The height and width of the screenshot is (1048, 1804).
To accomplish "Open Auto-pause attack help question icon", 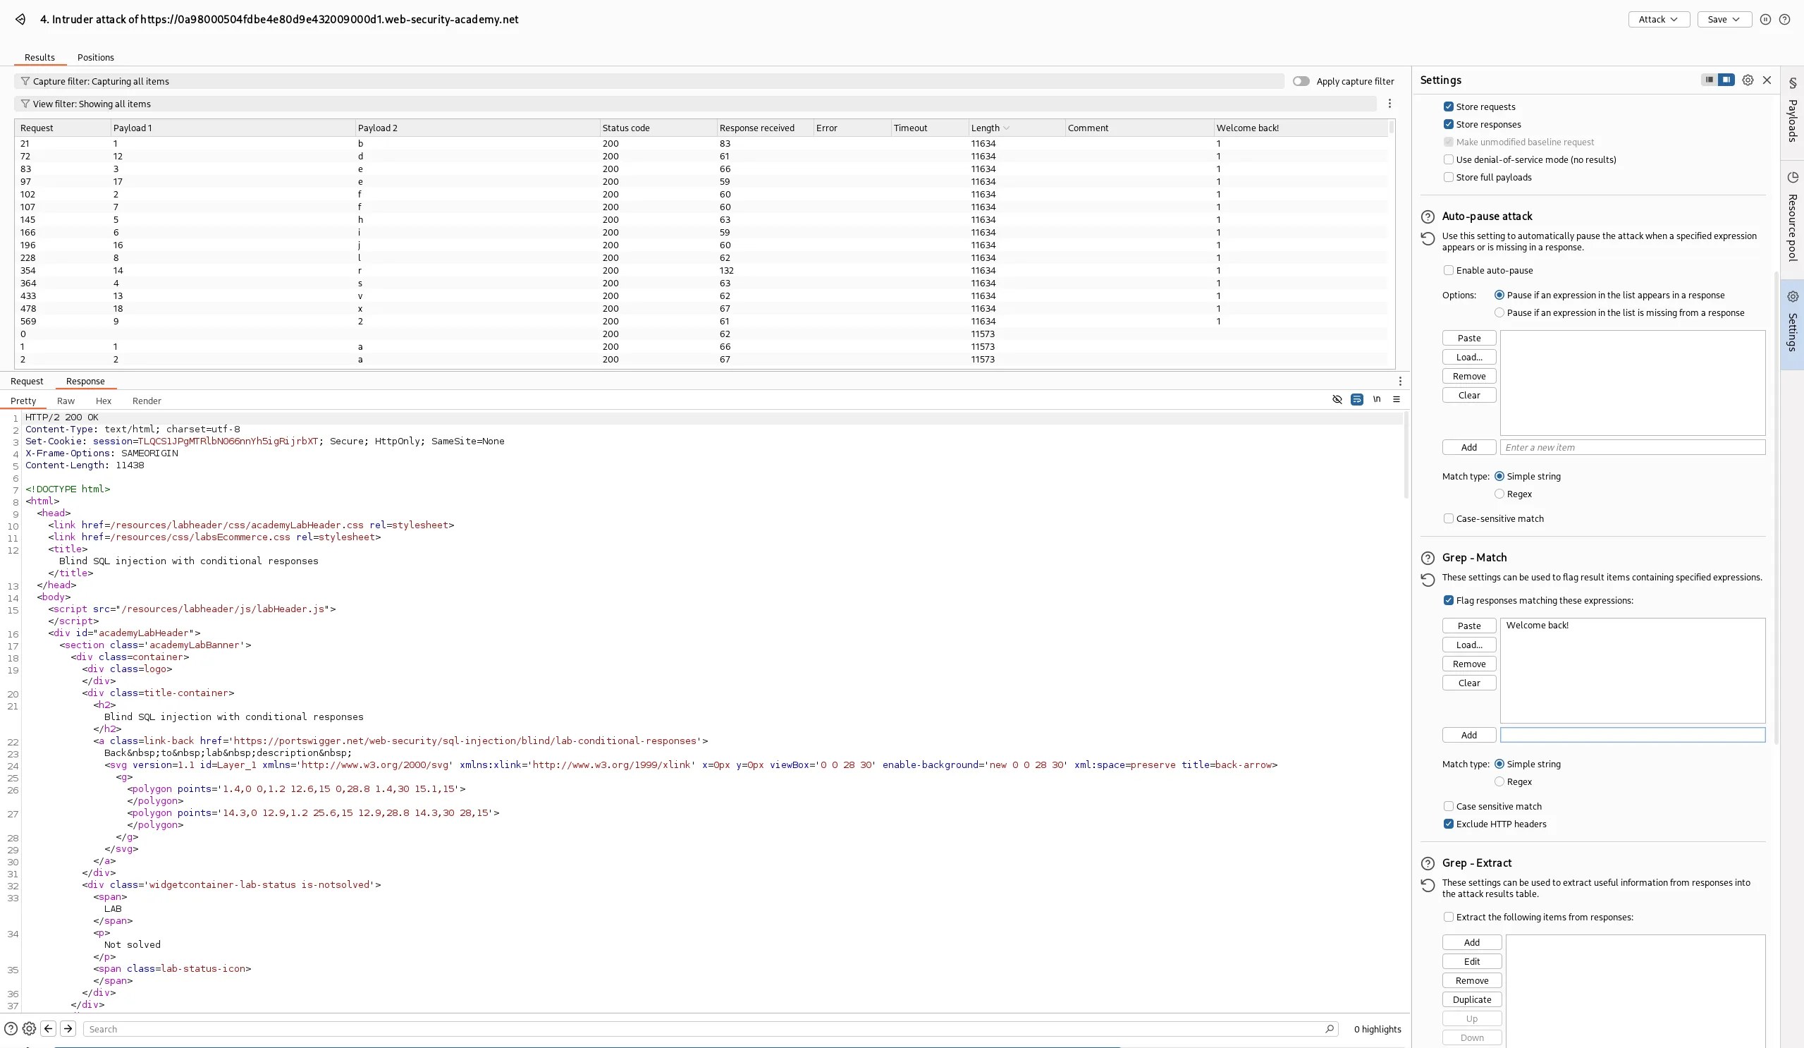I will pos(1428,217).
